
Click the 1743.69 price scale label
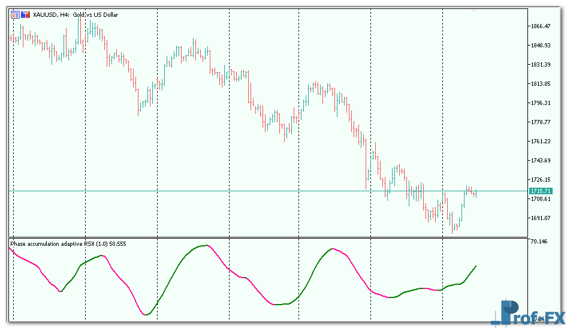click(540, 161)
